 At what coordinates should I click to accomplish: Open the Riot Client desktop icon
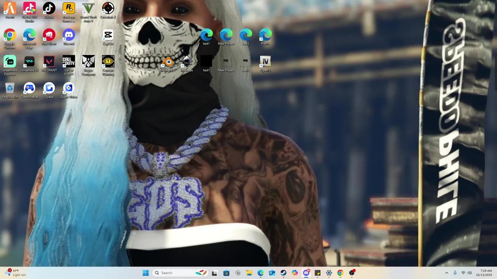[x=49, y=37]
